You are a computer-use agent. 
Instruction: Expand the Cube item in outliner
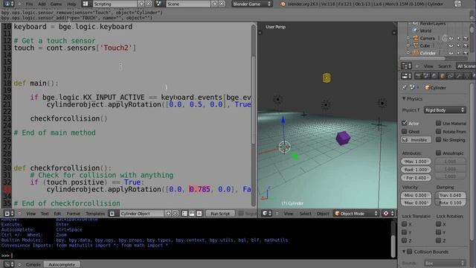coord(408,46)
